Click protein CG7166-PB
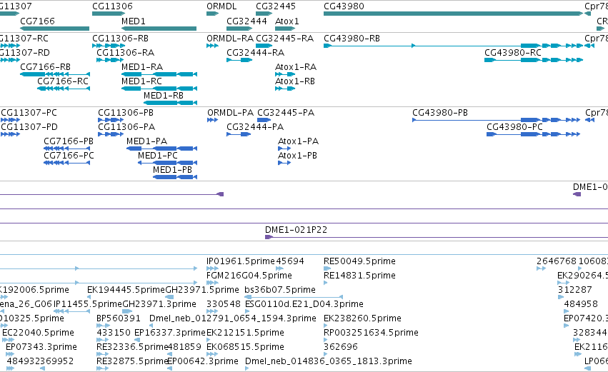The width and height of the screenshot is (608, 372). point(69,141)
